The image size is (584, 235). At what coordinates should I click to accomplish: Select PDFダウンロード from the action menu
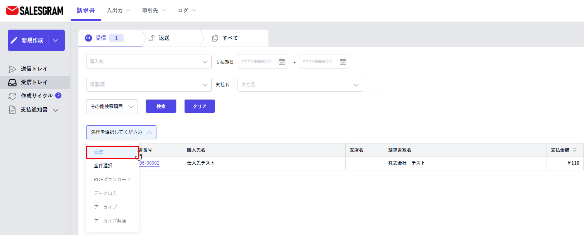click(x=112, y=180)
